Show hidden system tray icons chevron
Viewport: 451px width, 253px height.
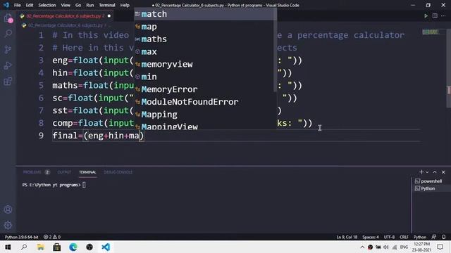point(362,247)
